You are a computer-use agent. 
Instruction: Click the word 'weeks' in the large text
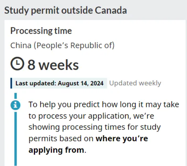coord(58,65)
